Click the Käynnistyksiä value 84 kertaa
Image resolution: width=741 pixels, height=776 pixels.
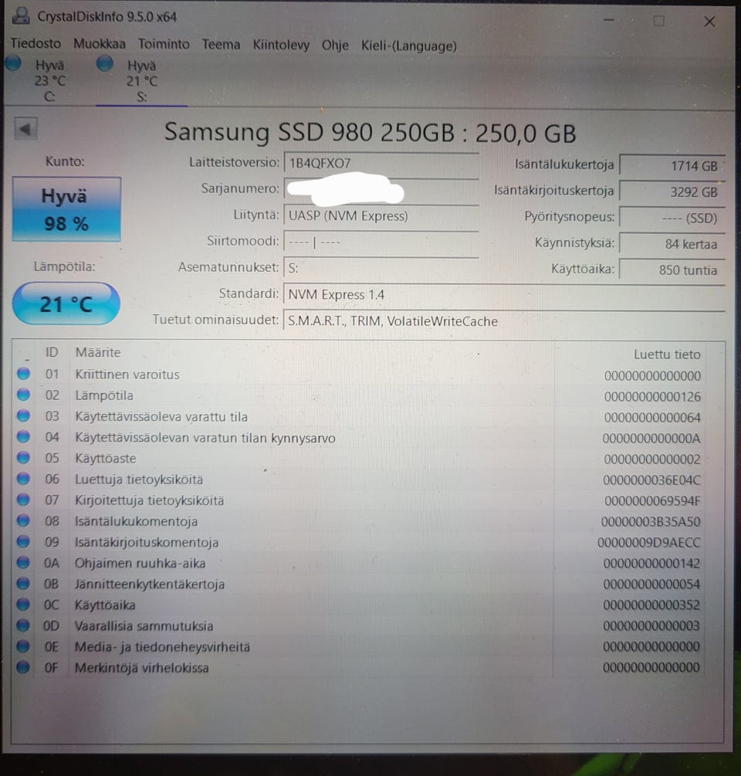[672, 244]
